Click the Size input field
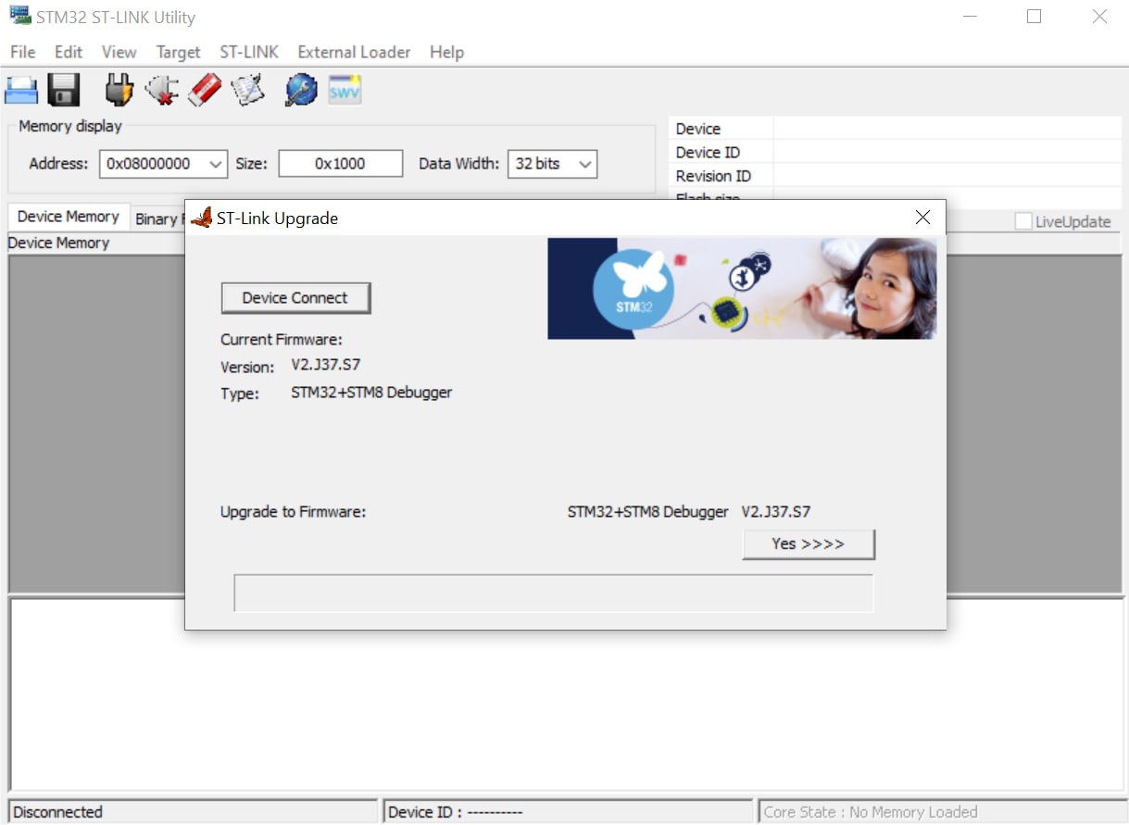Image resolution: width=1129 pixels, height=825 pixels. 341,164
